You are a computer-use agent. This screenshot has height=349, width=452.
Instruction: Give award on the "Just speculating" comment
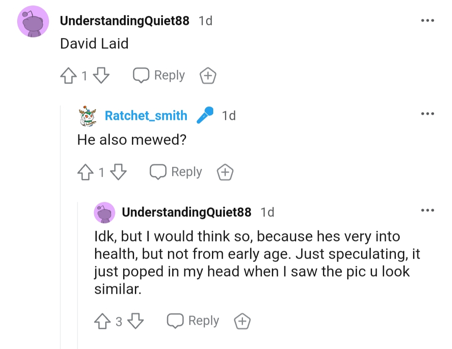click(242, 321)
